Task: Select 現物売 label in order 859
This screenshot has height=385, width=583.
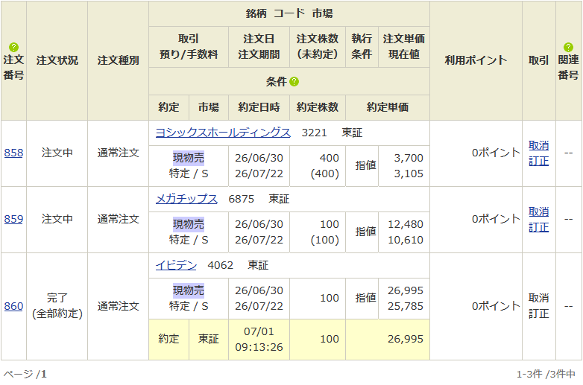Action: (x=189, y=224)
